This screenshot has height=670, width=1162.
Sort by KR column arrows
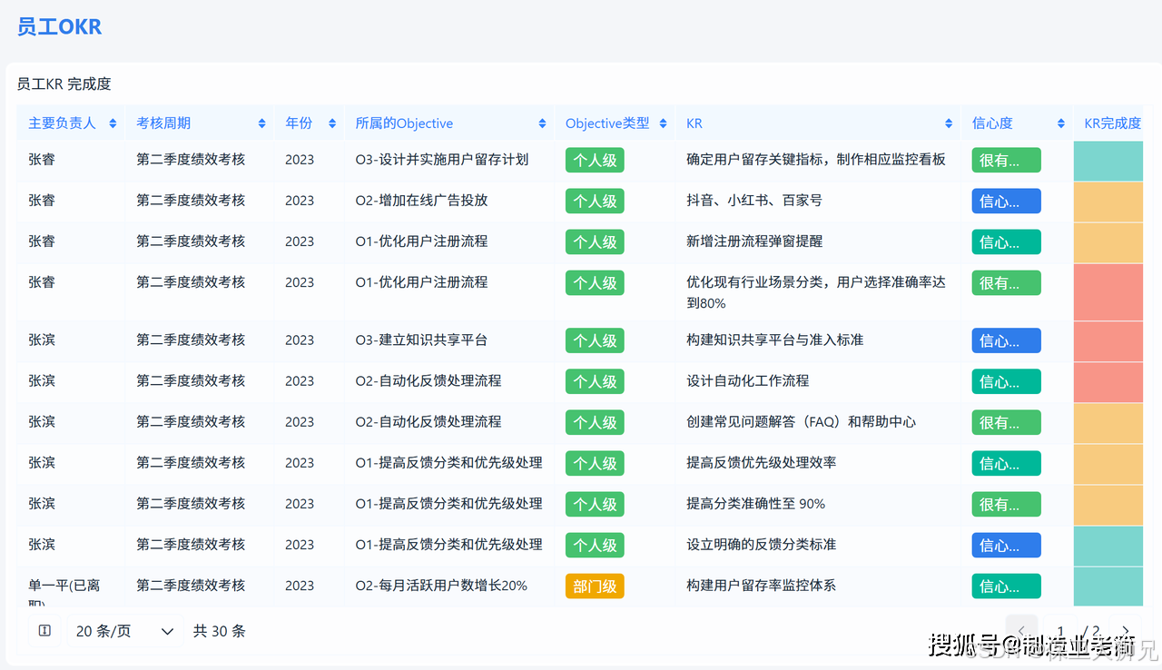point(949,123)
